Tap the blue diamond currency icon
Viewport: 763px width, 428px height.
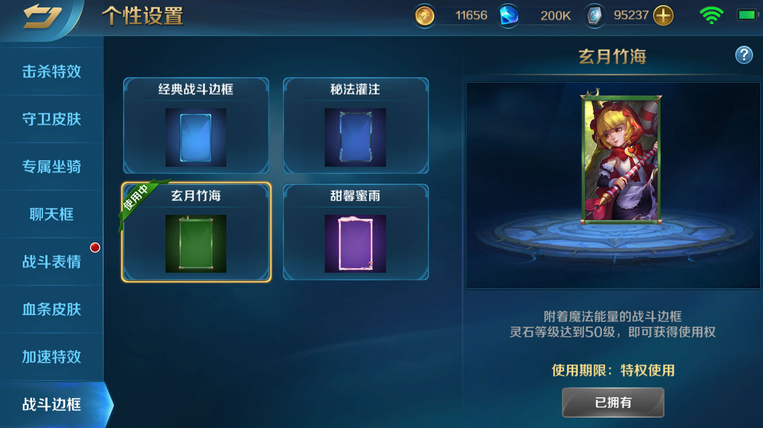[x=508, y=16]
